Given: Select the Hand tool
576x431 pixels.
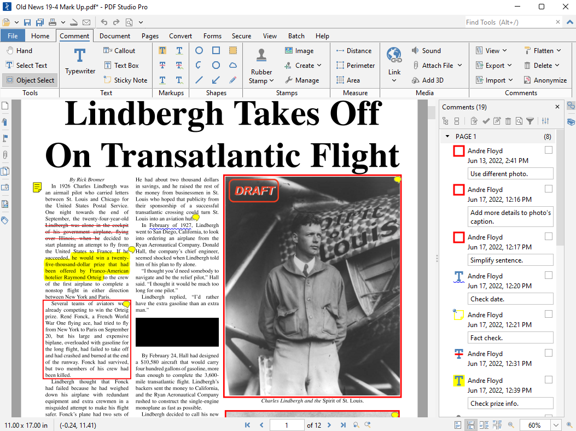Looking at the screenshot, I should [x=19, y=50].
